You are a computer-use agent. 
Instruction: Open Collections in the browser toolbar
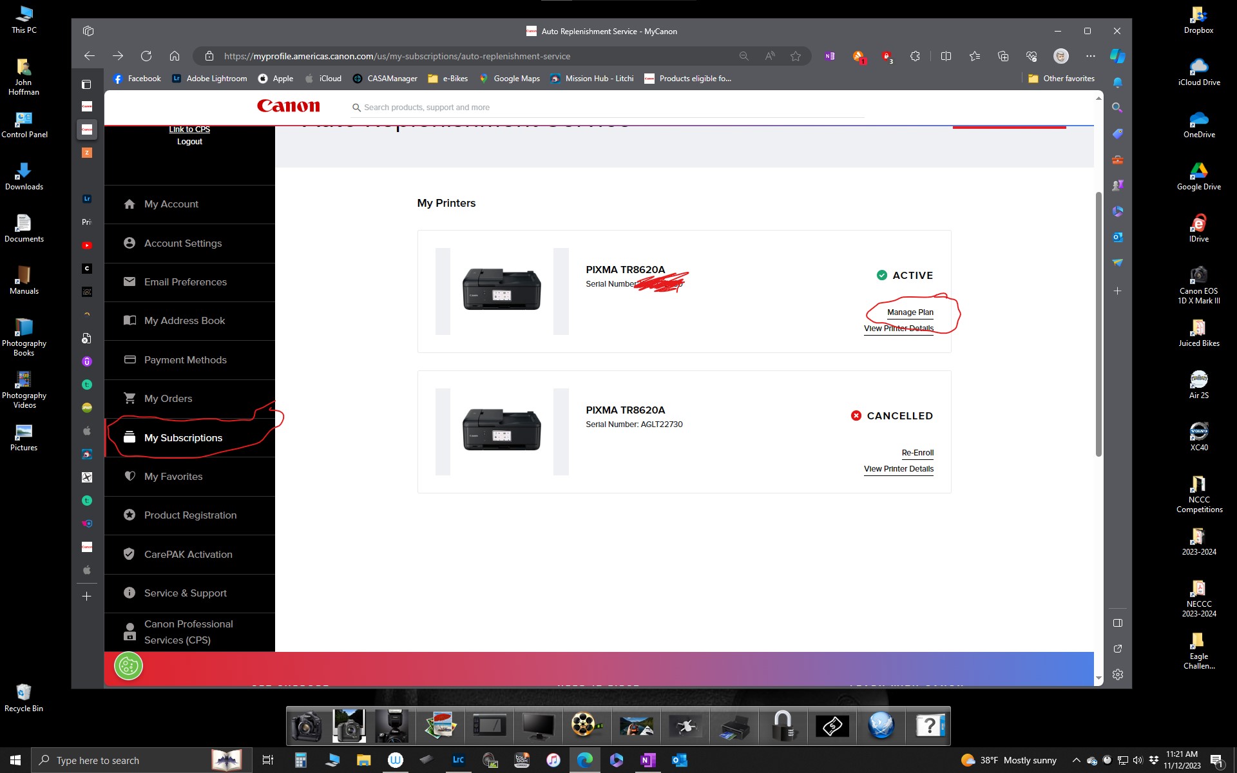pos(1002,56)
